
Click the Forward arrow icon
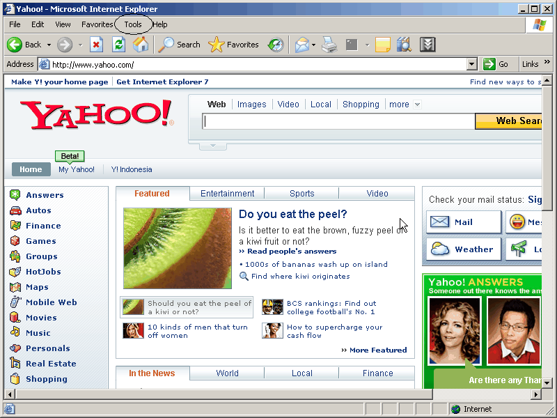click(65, 45)
